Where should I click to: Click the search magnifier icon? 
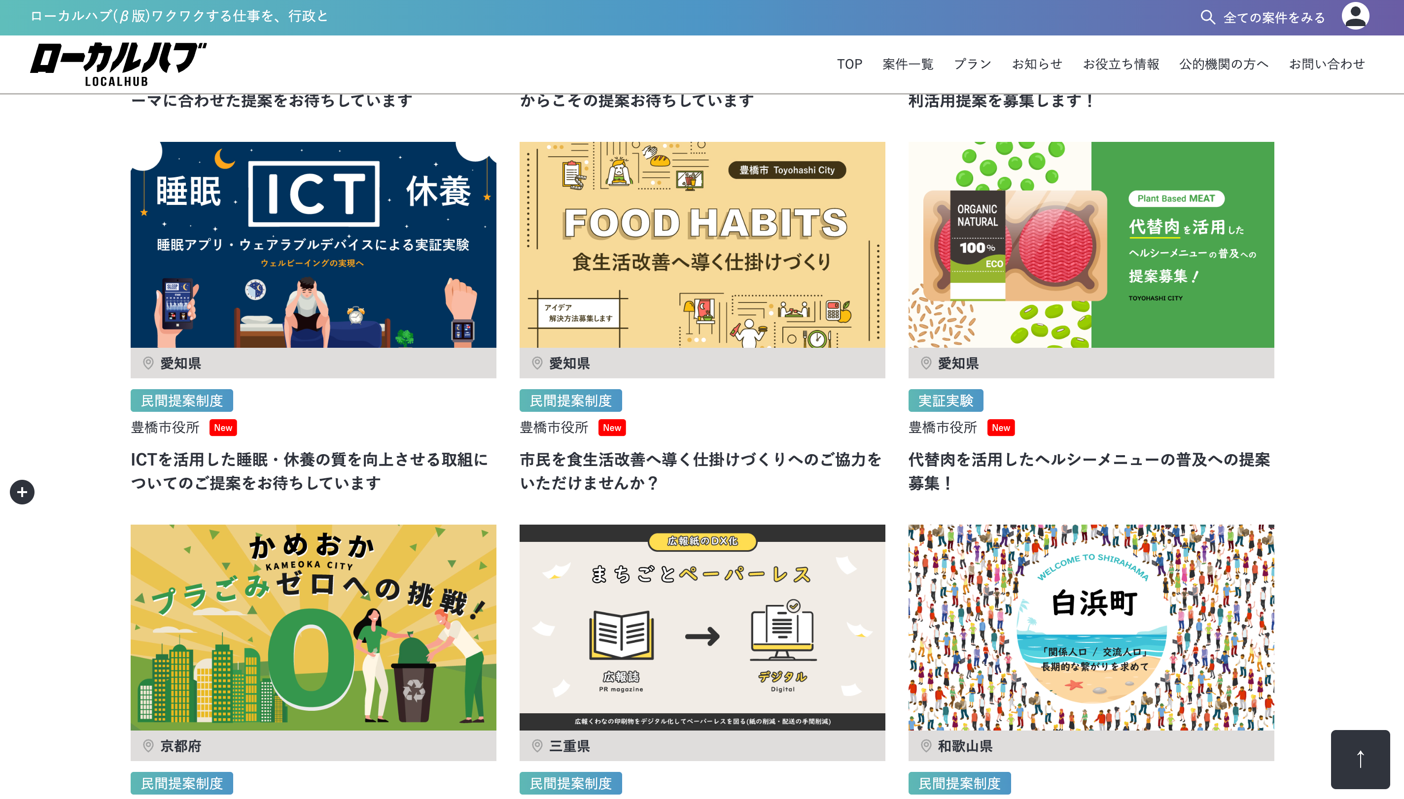1207,17
